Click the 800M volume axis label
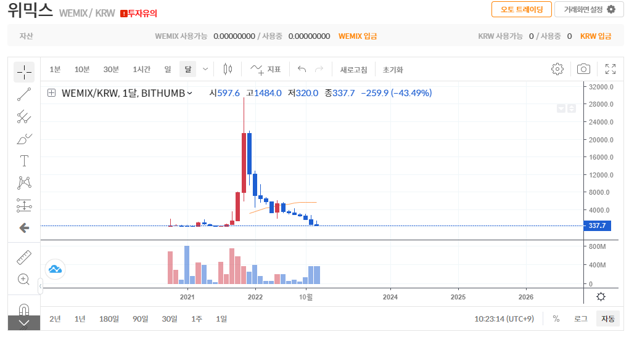The image size is (629, 337). click(597, 246)
